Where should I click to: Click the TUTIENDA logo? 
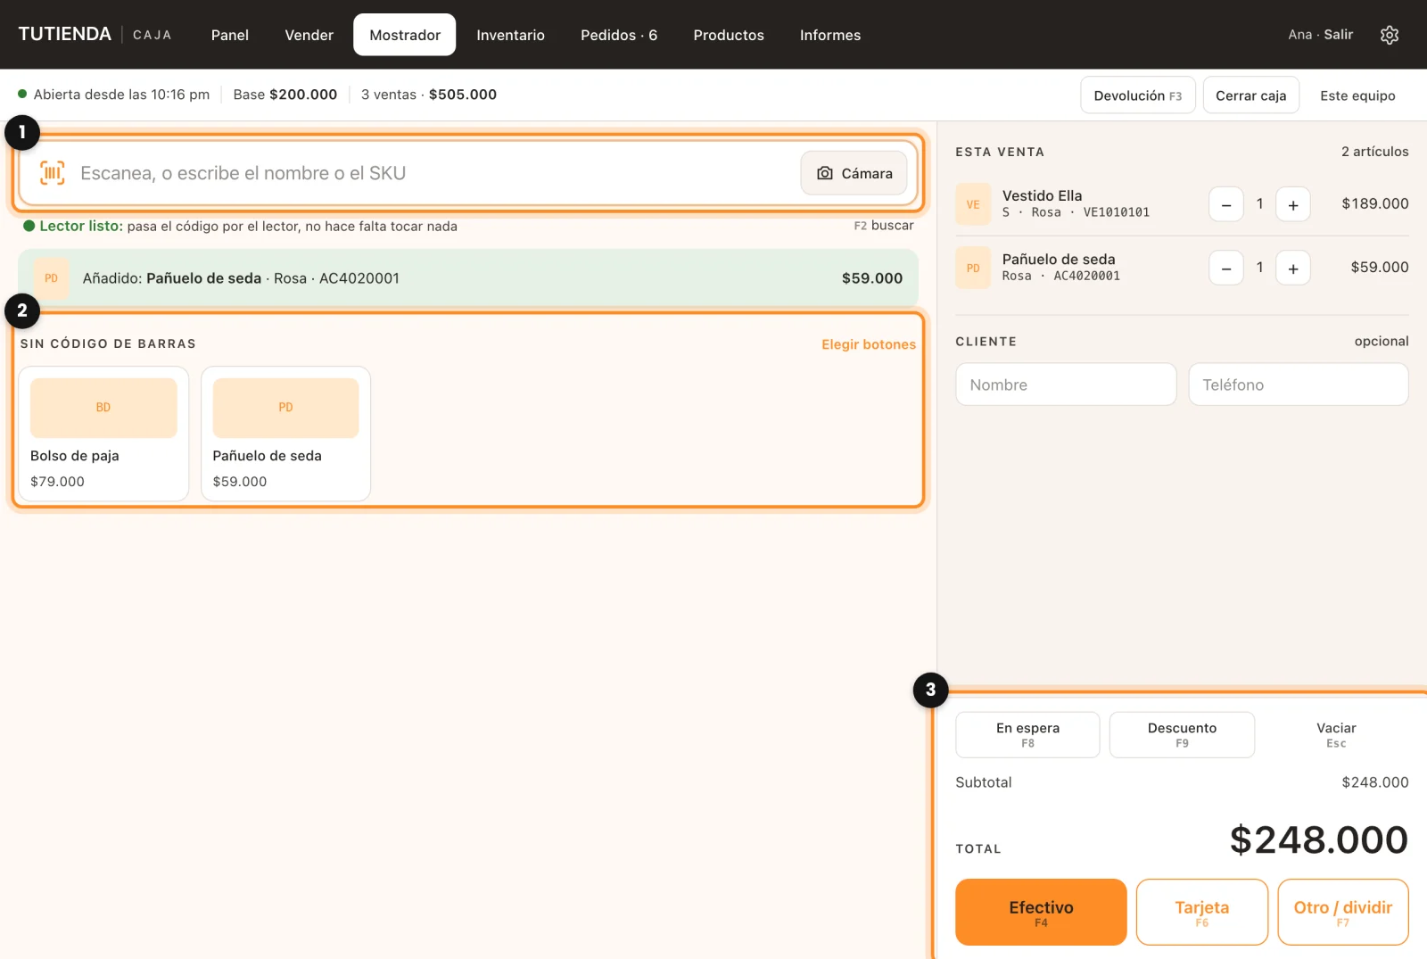(x=64, y=34)
